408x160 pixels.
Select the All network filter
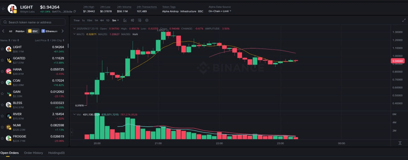11,31
